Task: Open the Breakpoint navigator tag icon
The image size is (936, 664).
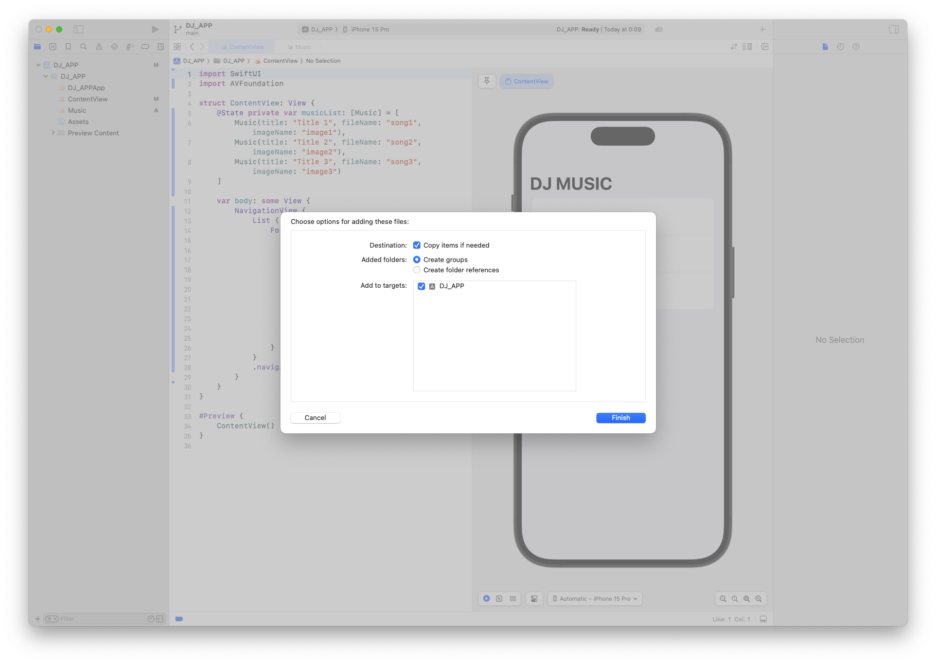Action: (x=145, y=46)
